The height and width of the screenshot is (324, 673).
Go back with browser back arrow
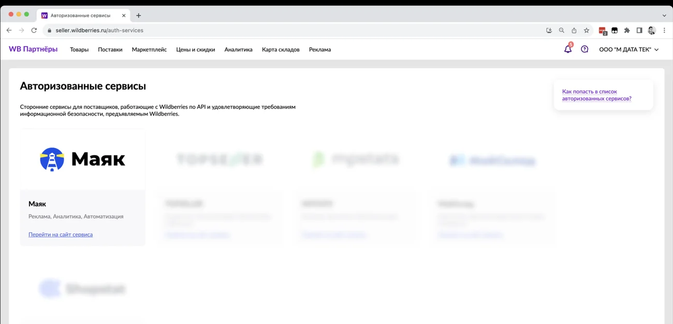[9, 30]
